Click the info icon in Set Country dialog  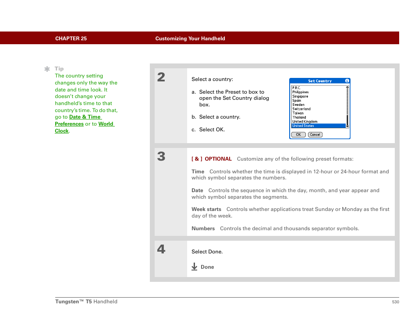pos(347,81)
